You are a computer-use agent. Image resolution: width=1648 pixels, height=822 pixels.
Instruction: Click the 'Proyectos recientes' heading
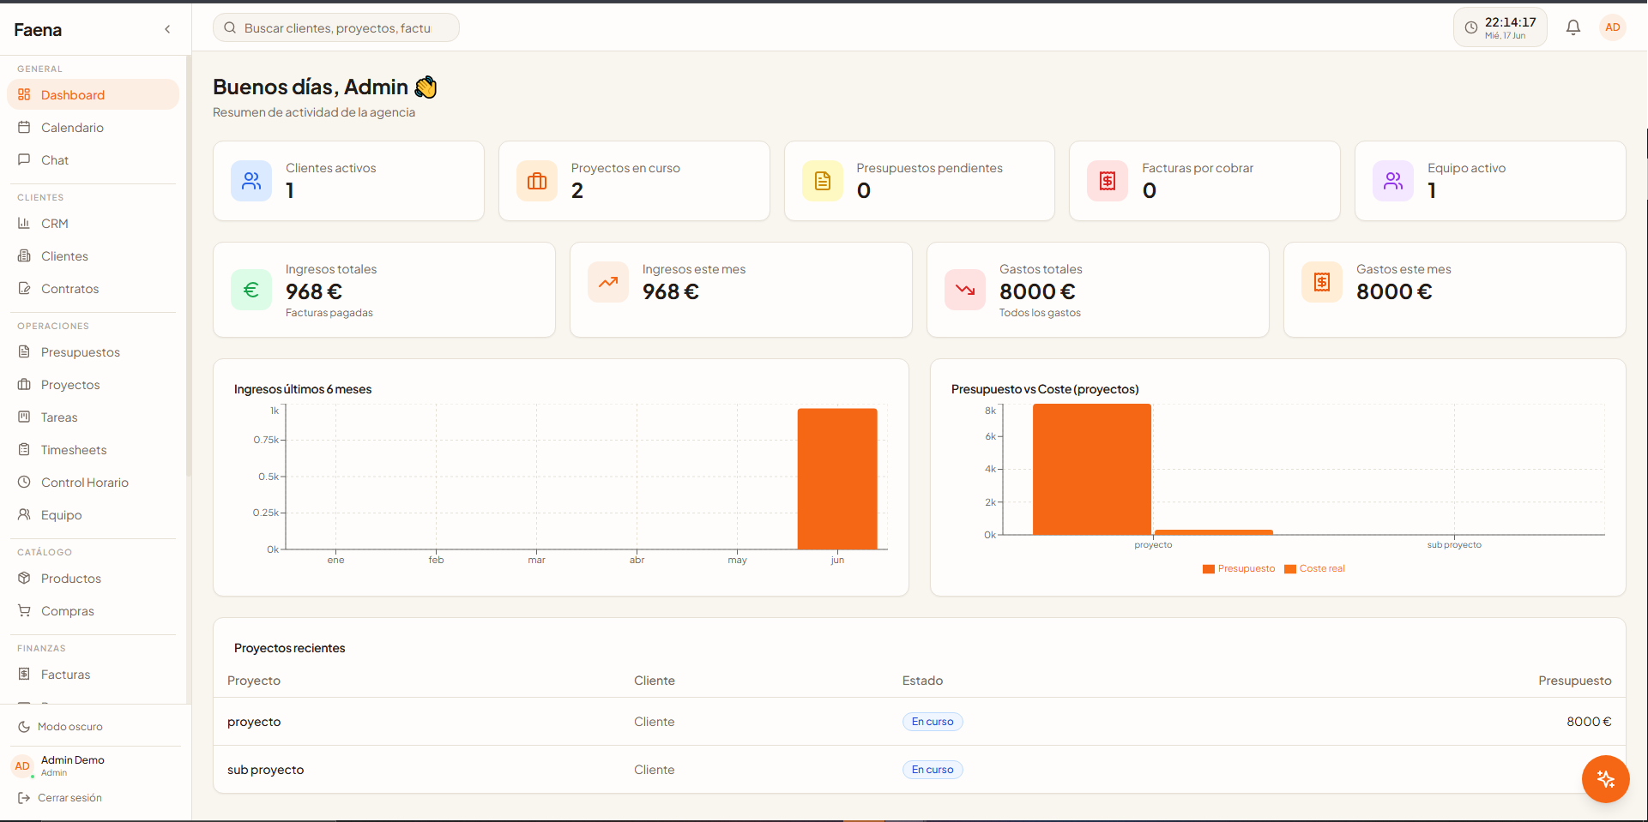[289, 648]
